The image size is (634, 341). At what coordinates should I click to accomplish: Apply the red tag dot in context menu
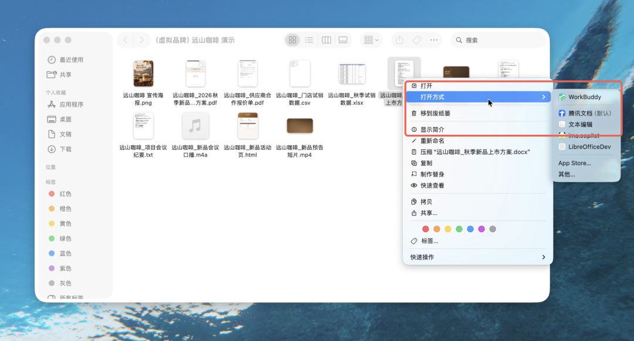click(426, 229)
